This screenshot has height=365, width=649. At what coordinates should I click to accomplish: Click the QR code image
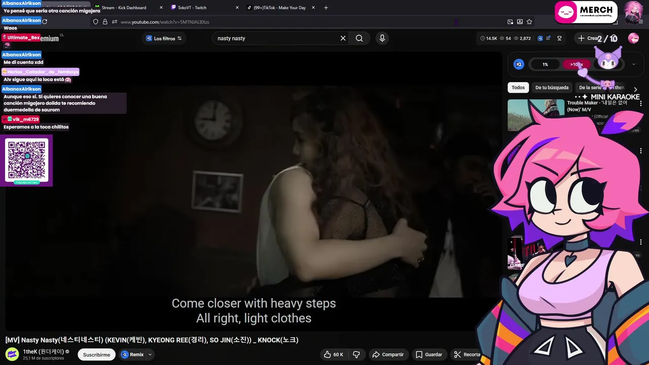point(27,160)
